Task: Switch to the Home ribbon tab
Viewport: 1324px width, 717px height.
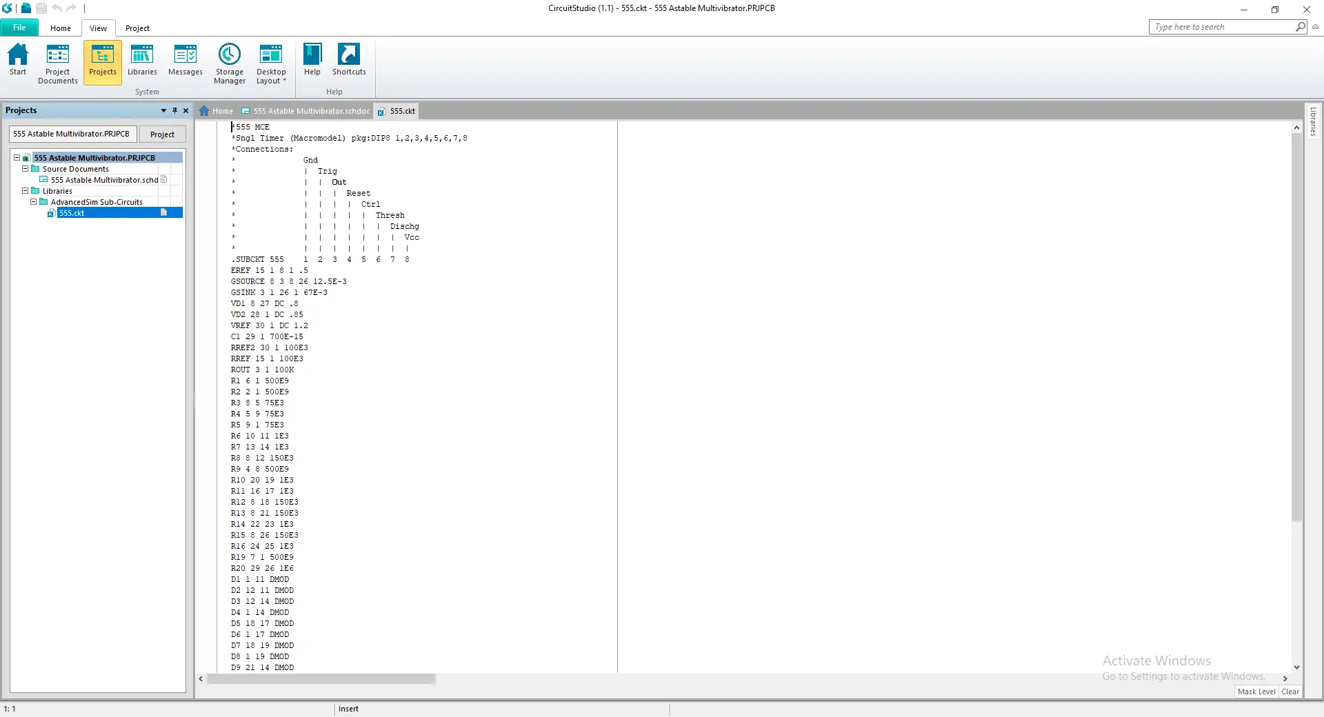Action: tap(61, 28)
